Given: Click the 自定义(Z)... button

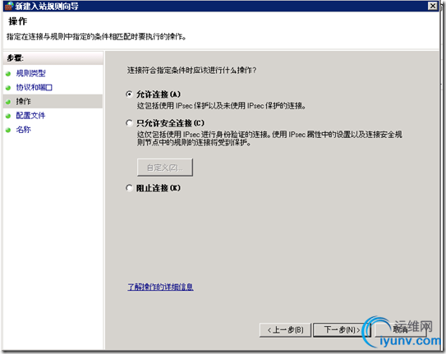Looking at the screenshot, I should coord(165,168).
